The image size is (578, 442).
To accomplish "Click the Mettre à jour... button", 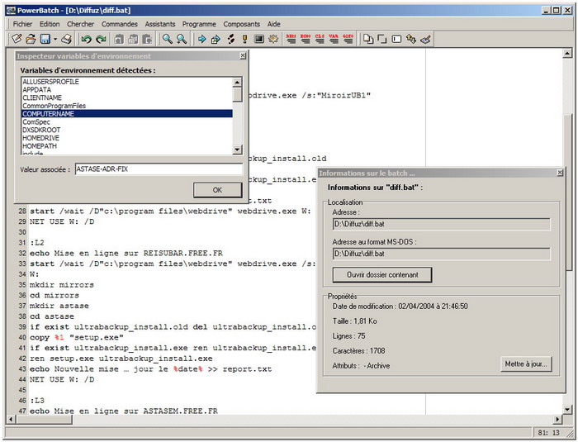I will point(526,364).
